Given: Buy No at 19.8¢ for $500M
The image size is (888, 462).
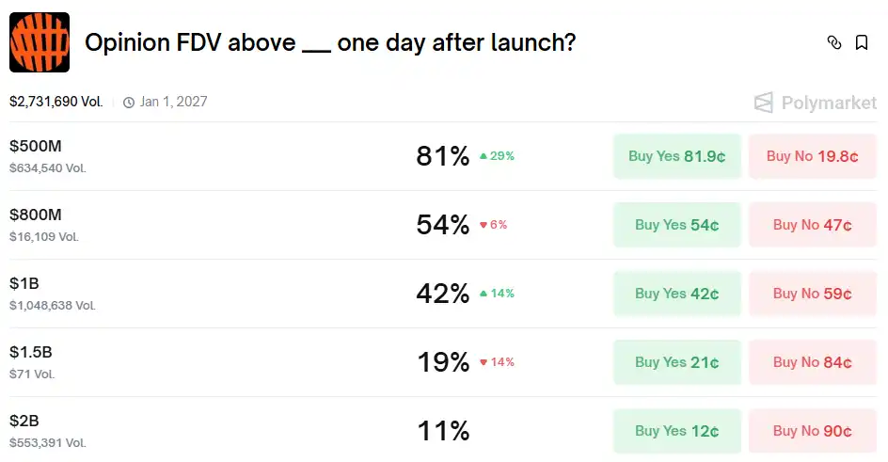Looking at the screenshot, I should click(x=812, y=156).
